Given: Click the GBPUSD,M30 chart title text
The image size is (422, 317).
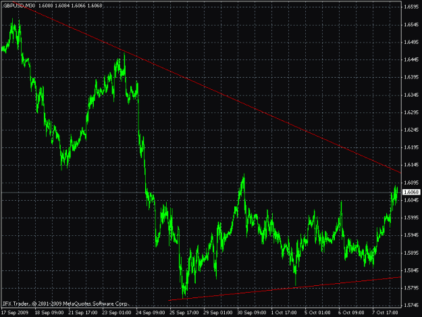Looking at the screenshot, I should pyautogui.click(x=19, y=5).
